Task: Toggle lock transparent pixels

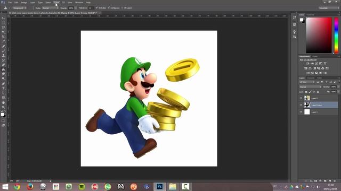Action: [x=306, y=92]
